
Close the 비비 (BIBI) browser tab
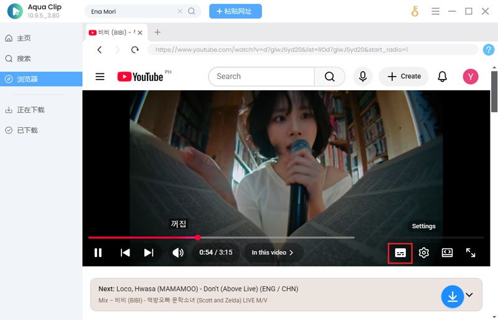tap(140, 32)
